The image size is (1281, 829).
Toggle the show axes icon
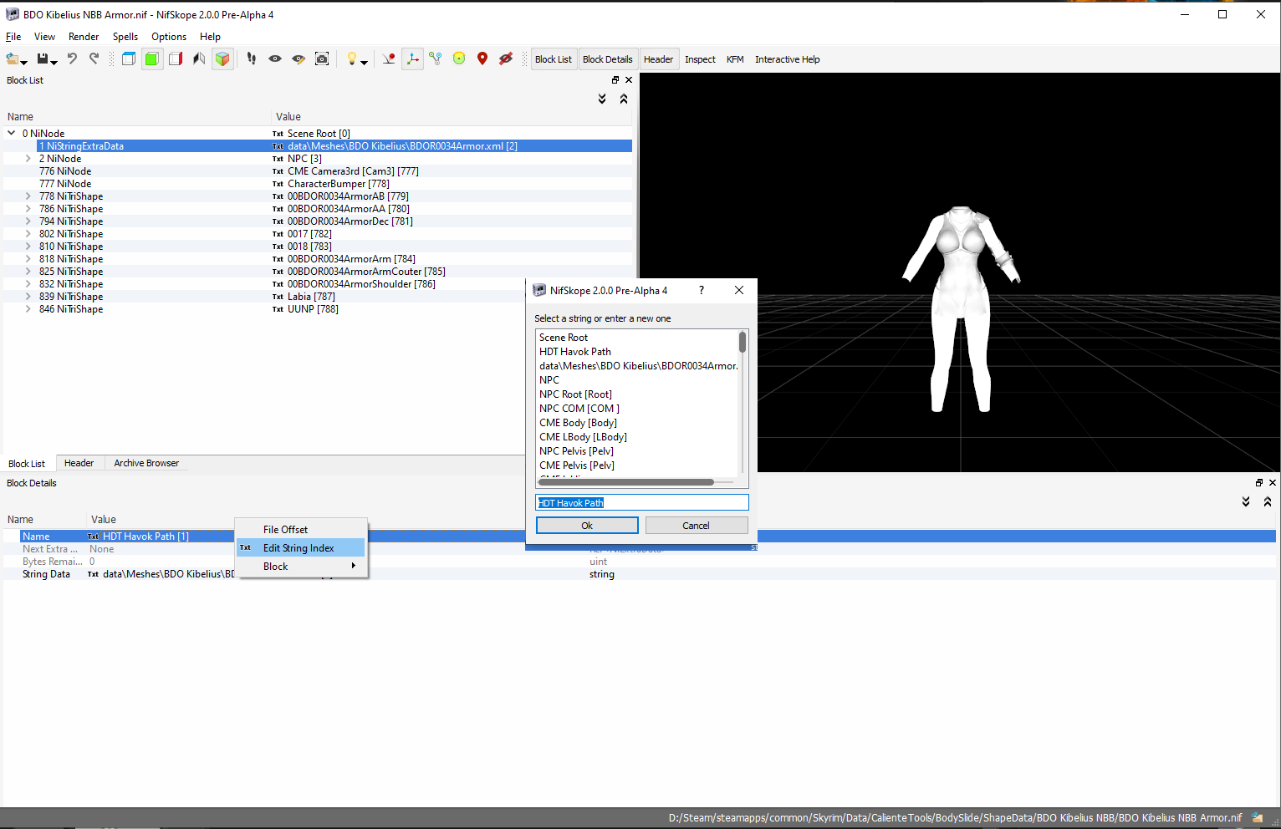click(x=412, y=58)
